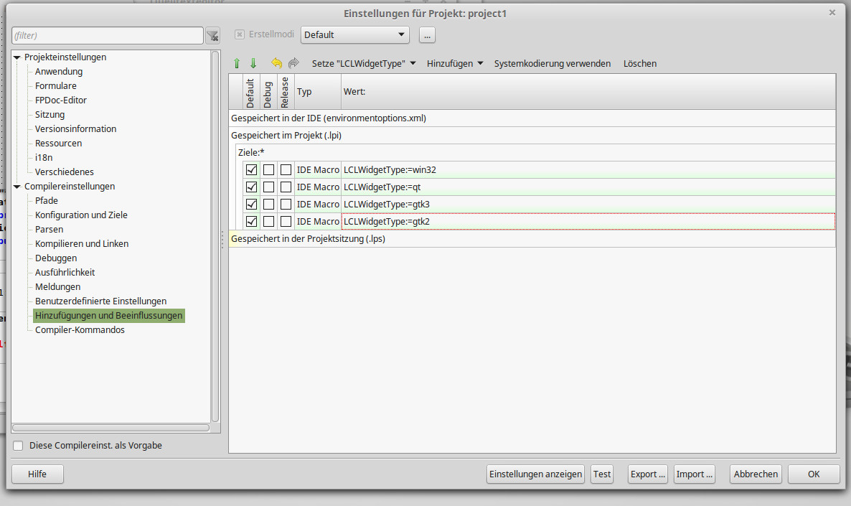Close the project settings dialog window
Screen dimensions: 851x506
(832, 13)
